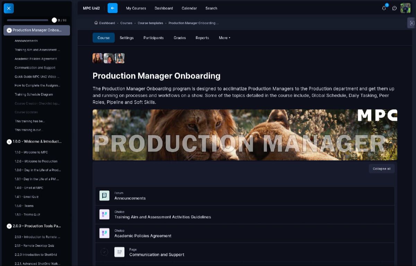This screenshot has width=416, height=266.
Task: Switch to the Course tab
Action: point(104,38)
